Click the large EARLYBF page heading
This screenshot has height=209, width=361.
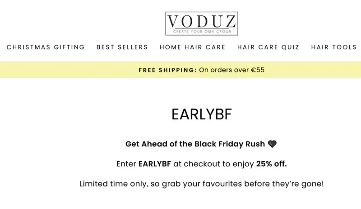[201, 114]
